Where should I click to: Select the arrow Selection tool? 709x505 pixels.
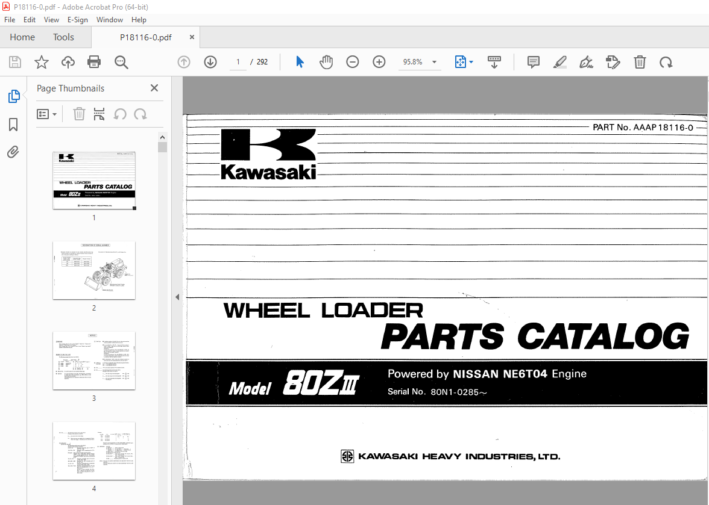299,62
